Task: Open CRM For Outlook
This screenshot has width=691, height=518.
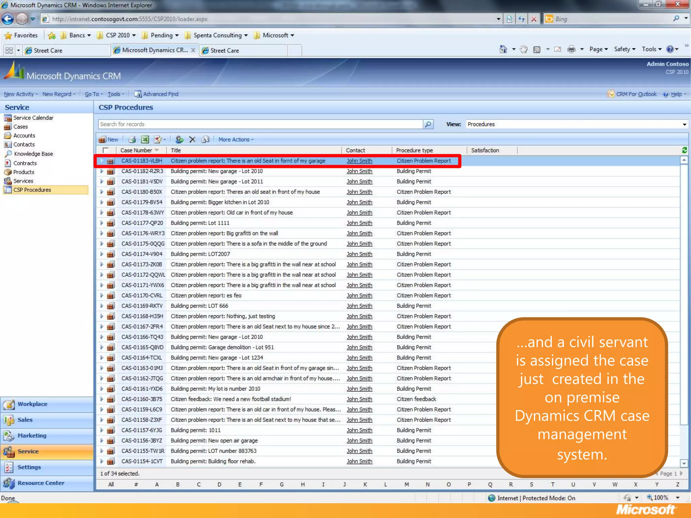Action: pos(632,94)
